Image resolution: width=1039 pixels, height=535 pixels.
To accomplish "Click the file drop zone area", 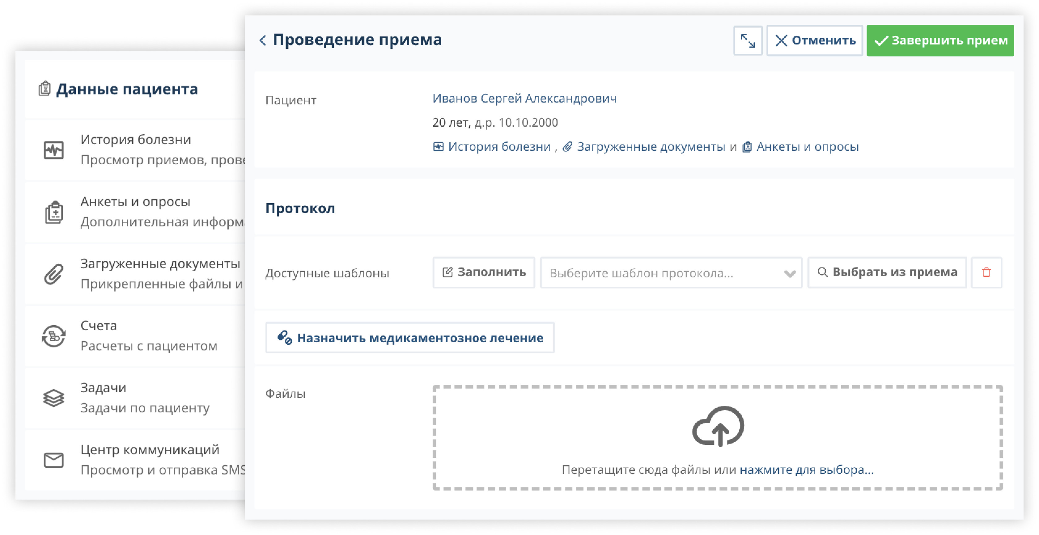I will click(x=718, y=438).
